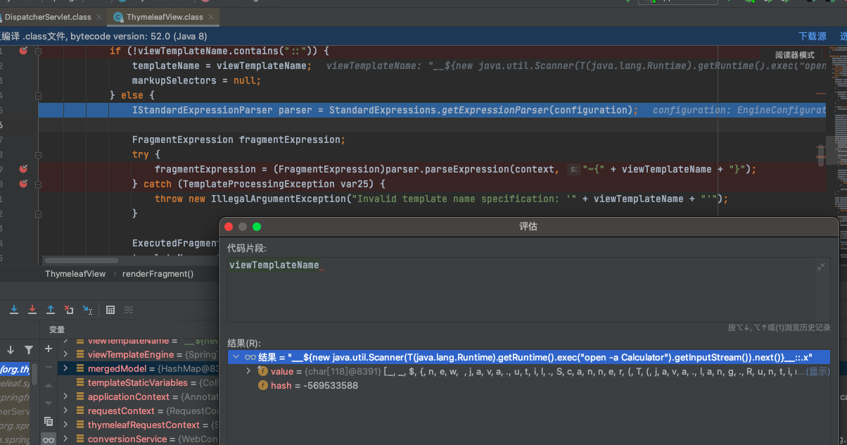The height and width of the screenshot is (445, 847).
Task: Click the field icon beside hash entry
Action: click(263, 385)
